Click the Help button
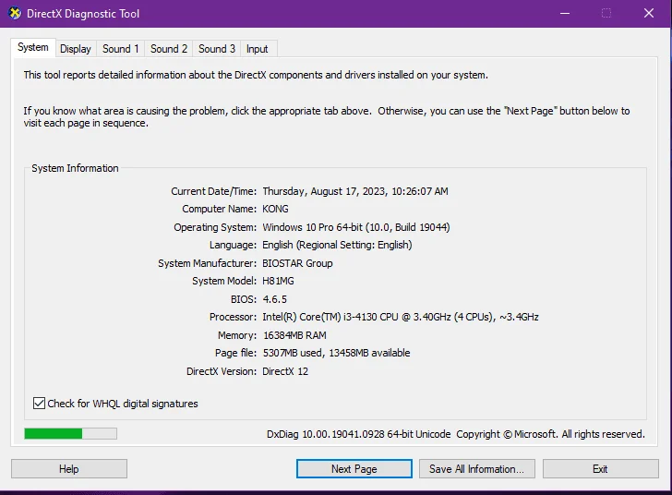672x495 pixels. [x=69, y=469]
